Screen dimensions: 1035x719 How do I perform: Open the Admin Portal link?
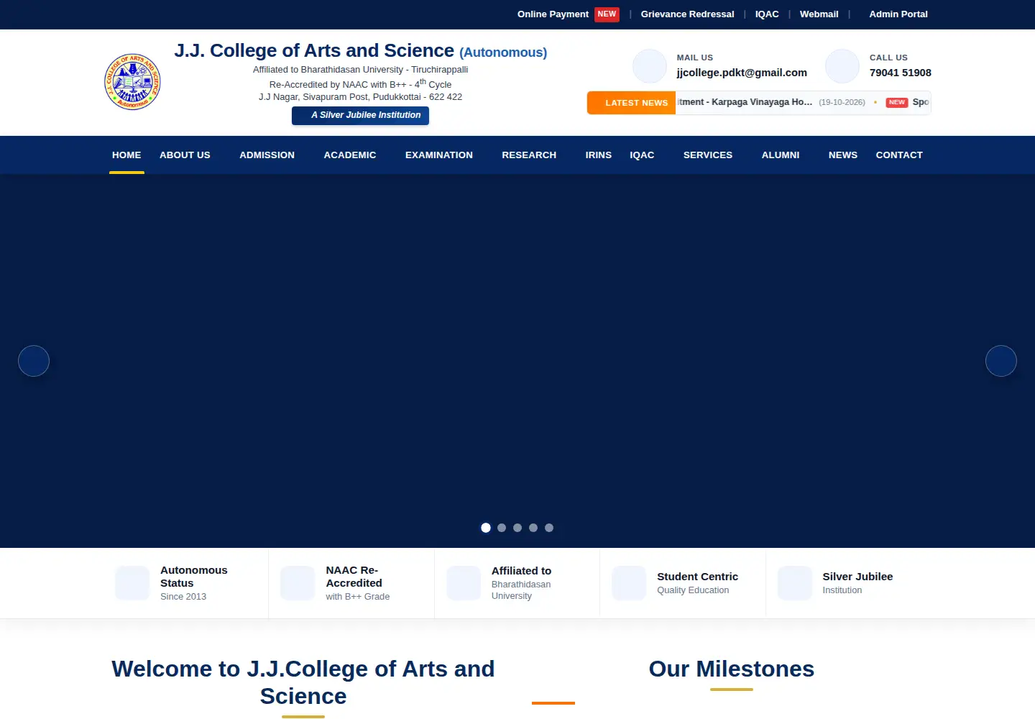click(898, 14)
